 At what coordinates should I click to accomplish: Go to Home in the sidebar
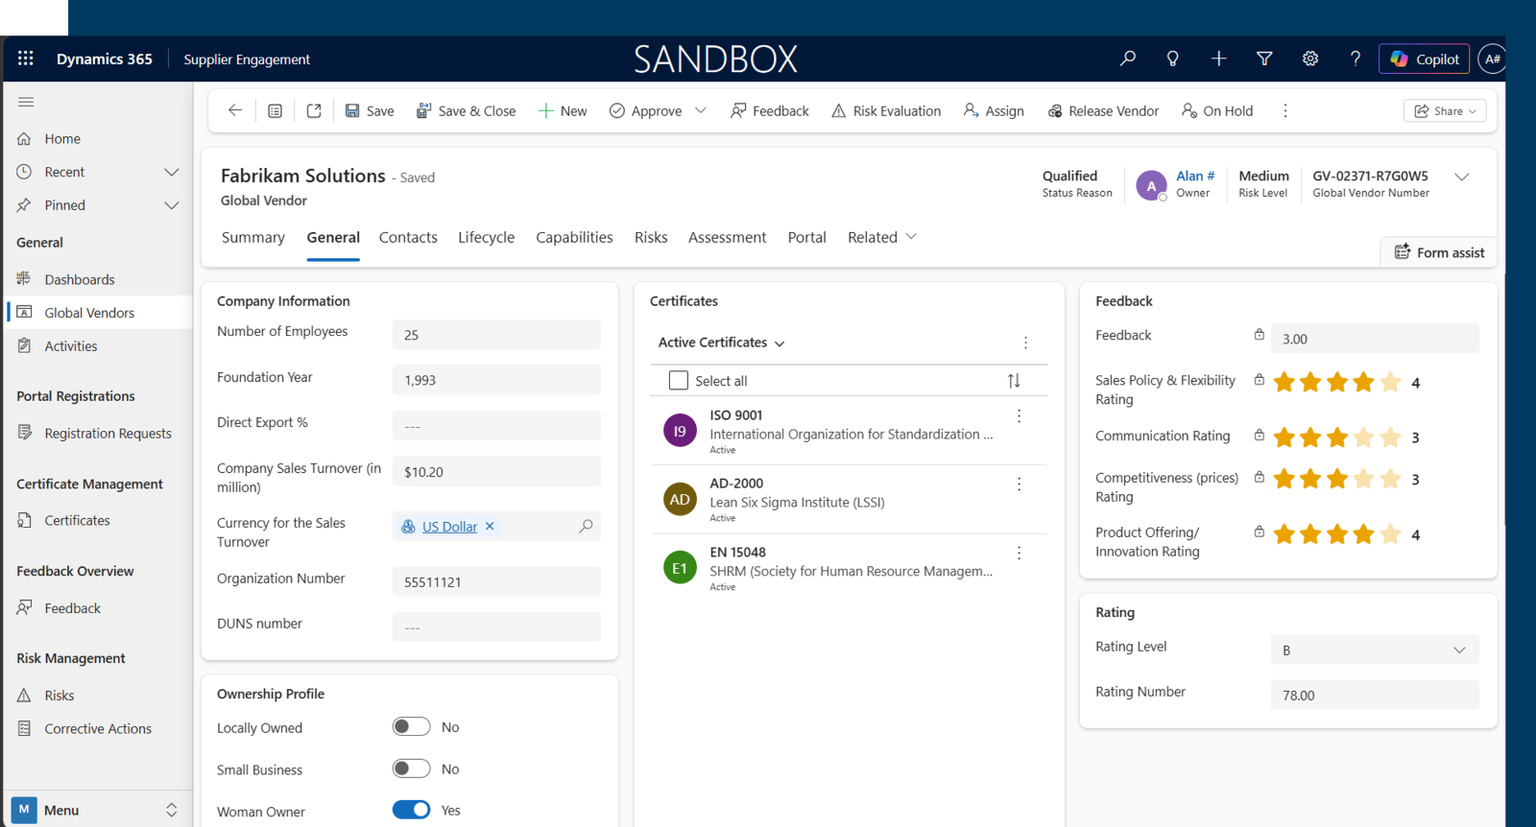(62, 139)
